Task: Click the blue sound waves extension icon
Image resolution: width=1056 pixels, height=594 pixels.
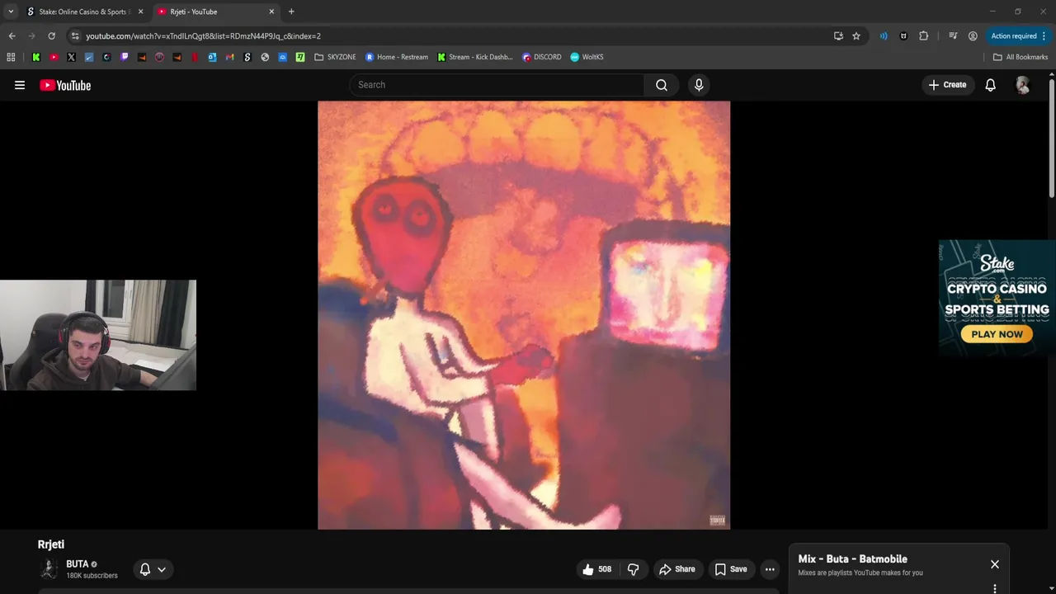Action: coord(884,36)
